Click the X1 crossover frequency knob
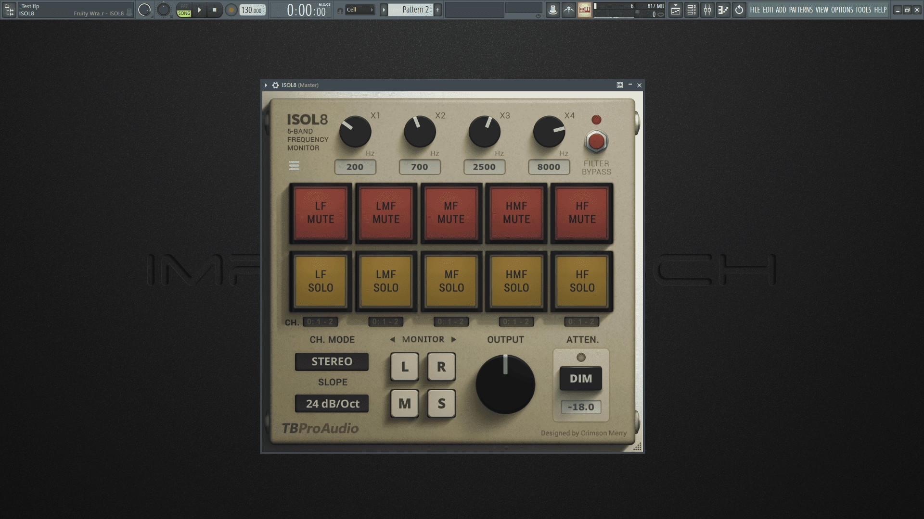This screenshot has height=519, width=924. pos(355,132)
